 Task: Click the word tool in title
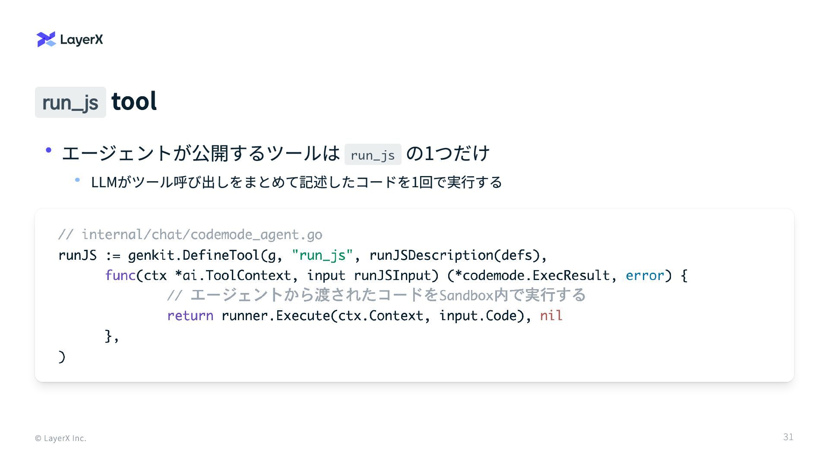tap(134, 101)
